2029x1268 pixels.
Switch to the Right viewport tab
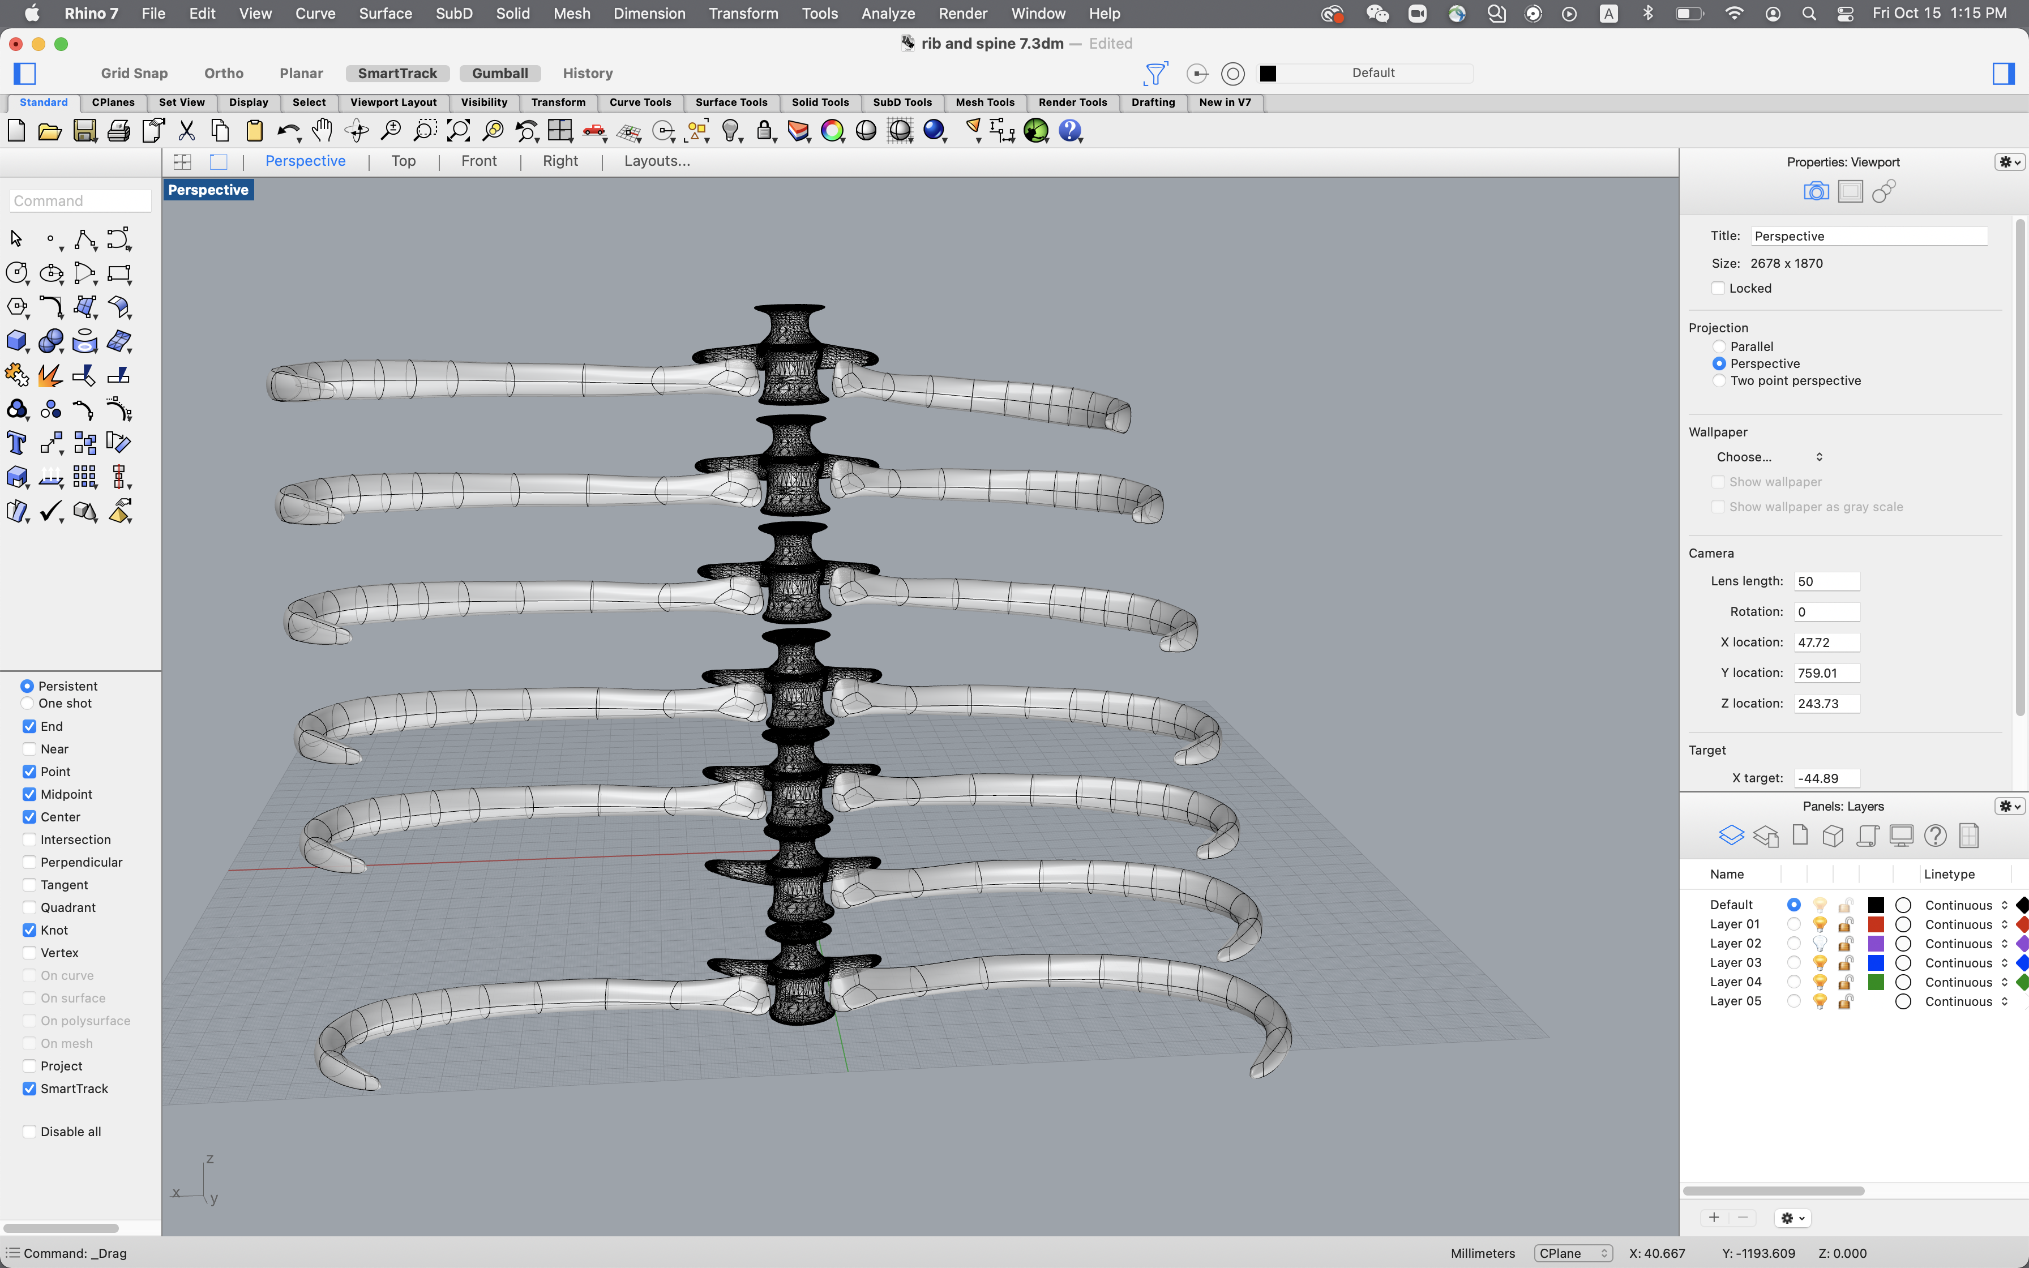pos(560,161)
